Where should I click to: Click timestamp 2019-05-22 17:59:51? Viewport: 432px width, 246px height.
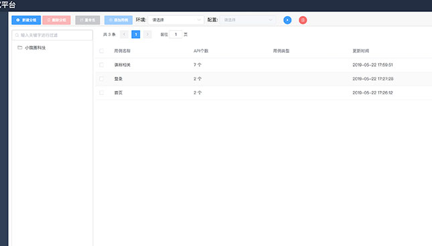(x=372, y=65)
